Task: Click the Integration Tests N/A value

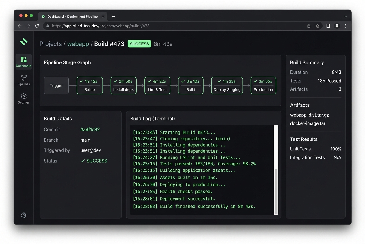Action: [x=337, y=158]
